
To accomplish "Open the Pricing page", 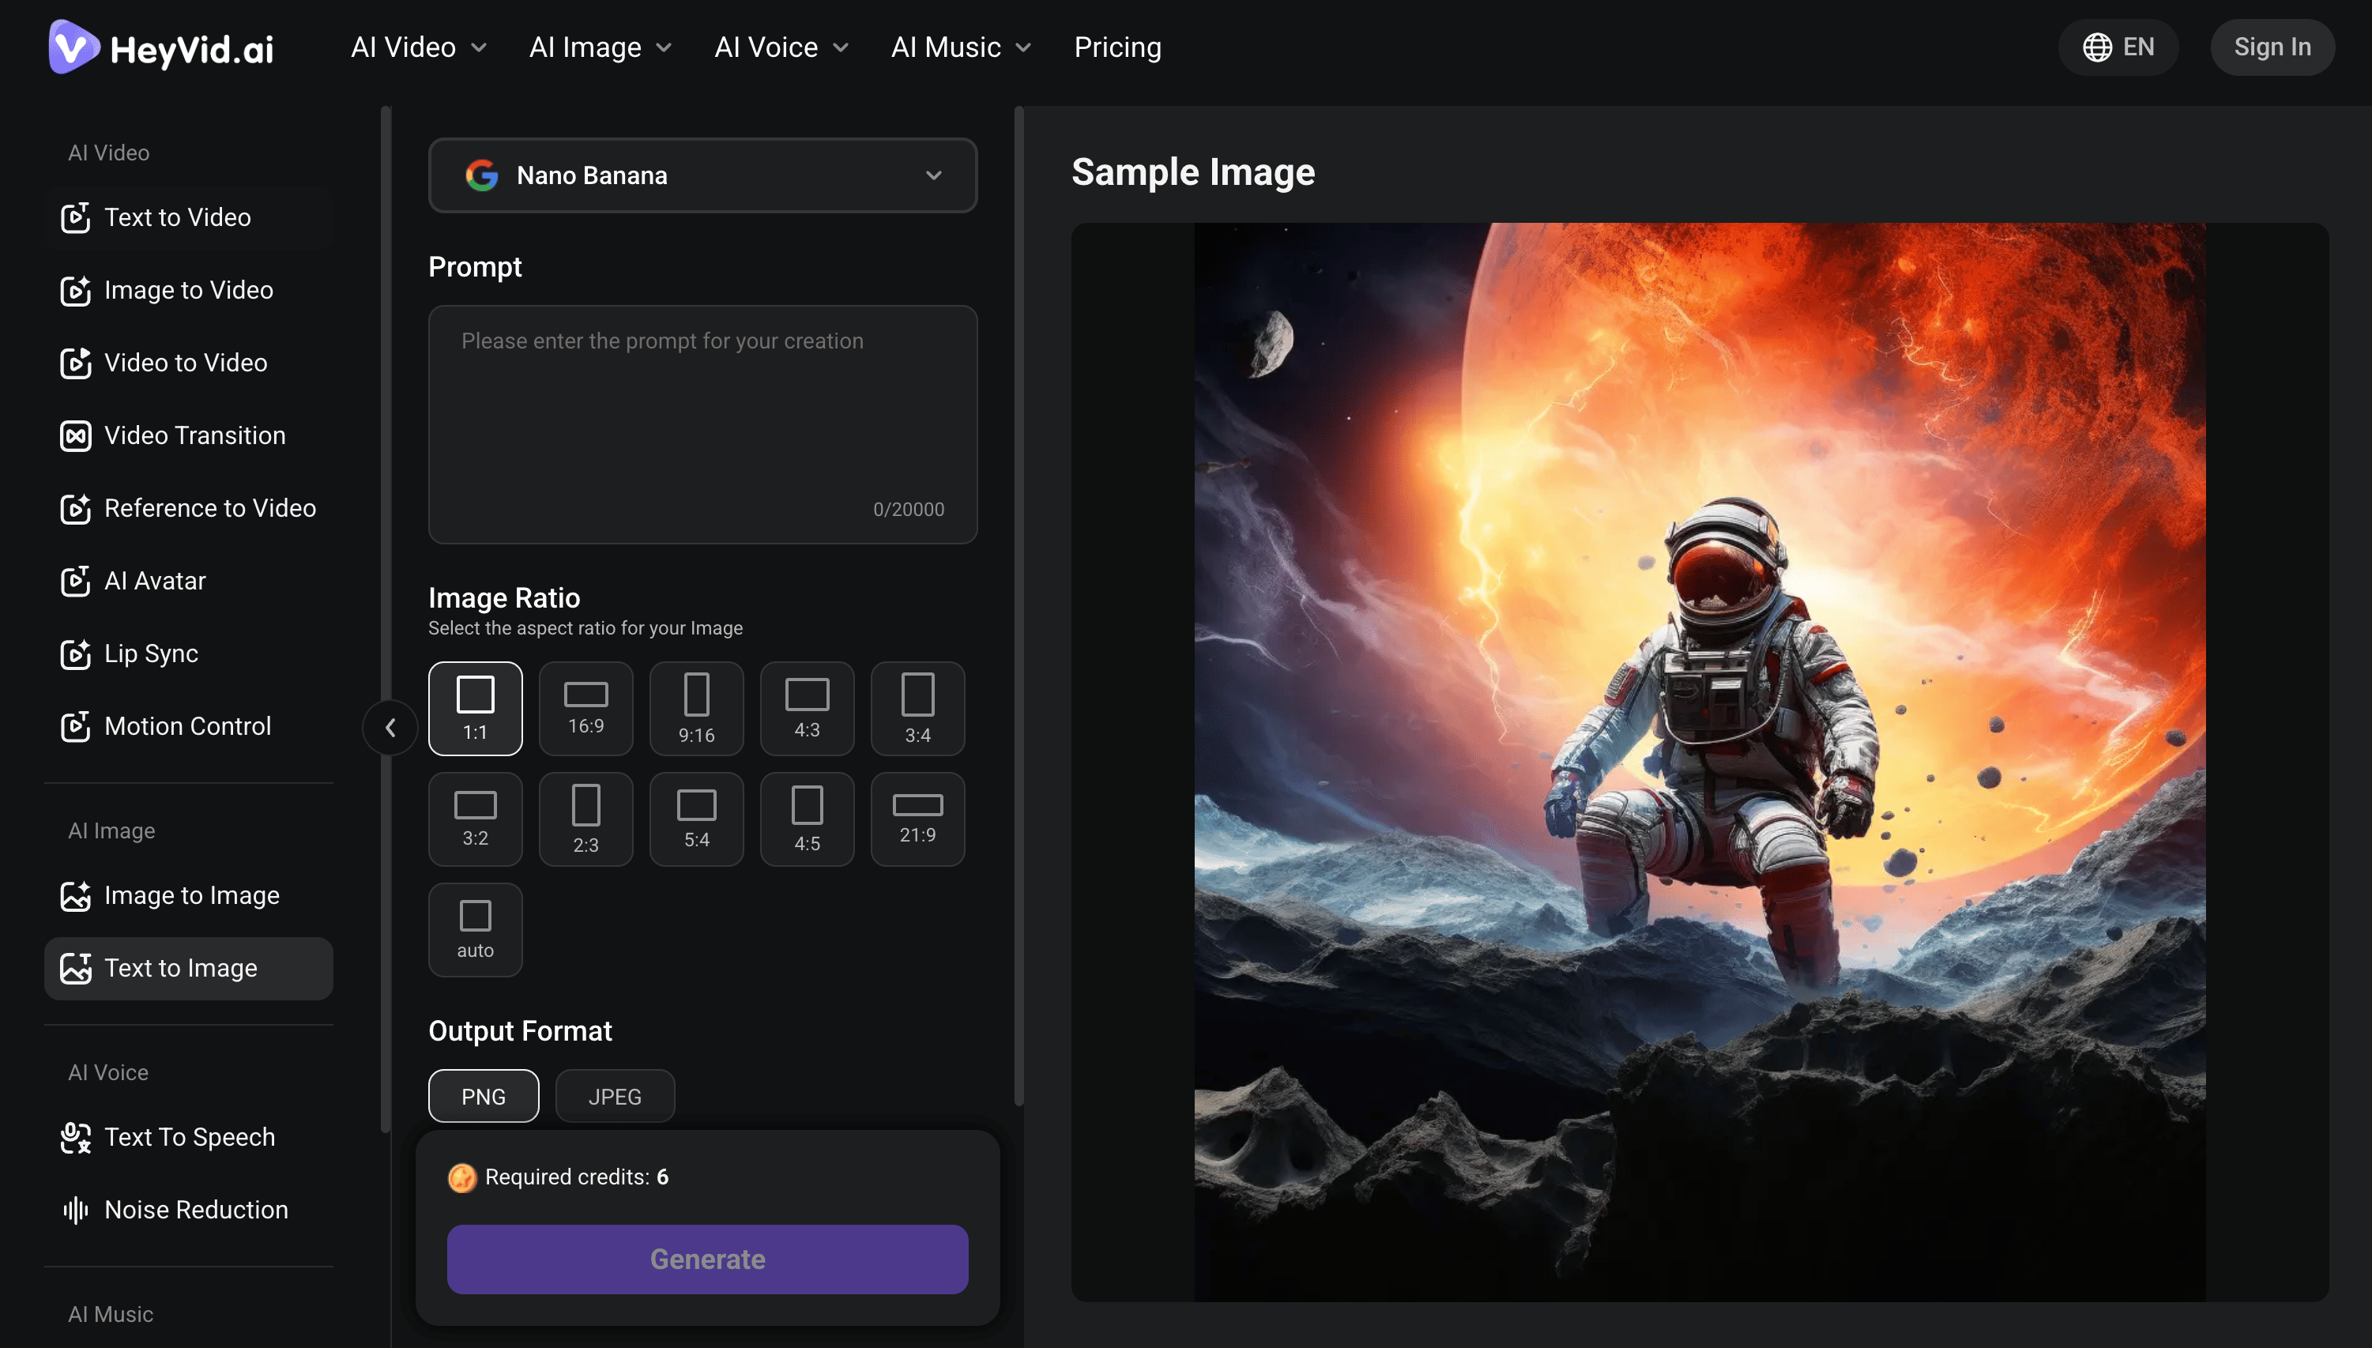I will pyautogui.click(x=1116, y=47).
